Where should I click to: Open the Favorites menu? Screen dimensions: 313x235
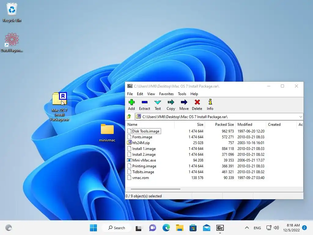coord(166,94)
